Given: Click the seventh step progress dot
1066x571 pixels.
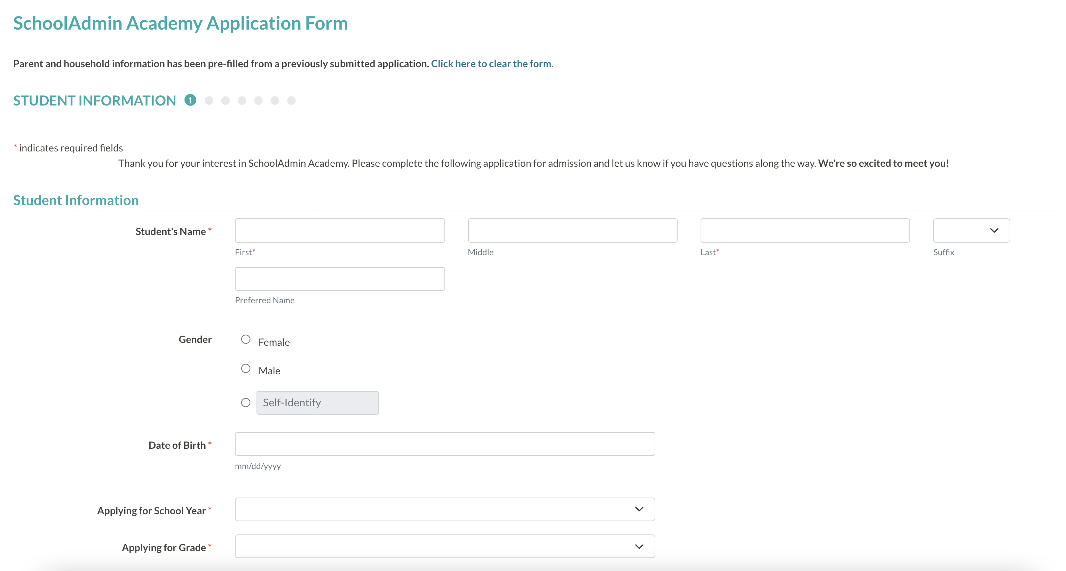Looking at the screenshot, I should pyautogui.click(x=291, y=101).
